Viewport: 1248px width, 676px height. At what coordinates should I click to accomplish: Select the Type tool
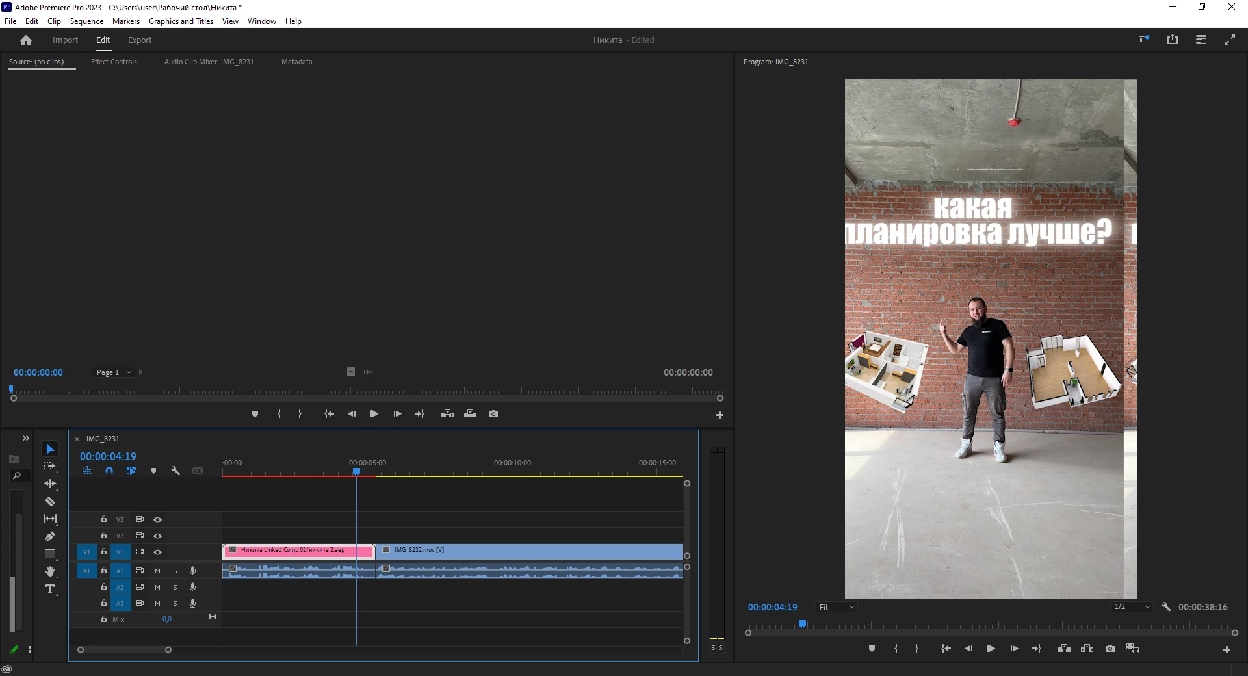point(50,589)
